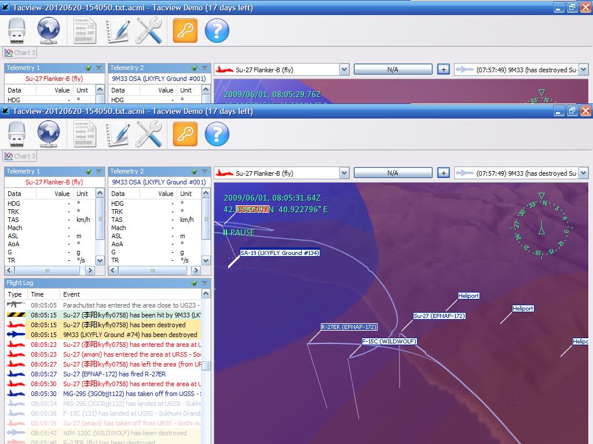Click the PAUSE indicator in the 3D view
Viewport: 593px width, 444px height.
(239, 232)
